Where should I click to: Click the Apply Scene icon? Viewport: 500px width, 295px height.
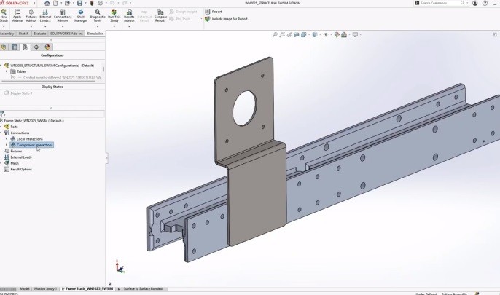(344, 34)
